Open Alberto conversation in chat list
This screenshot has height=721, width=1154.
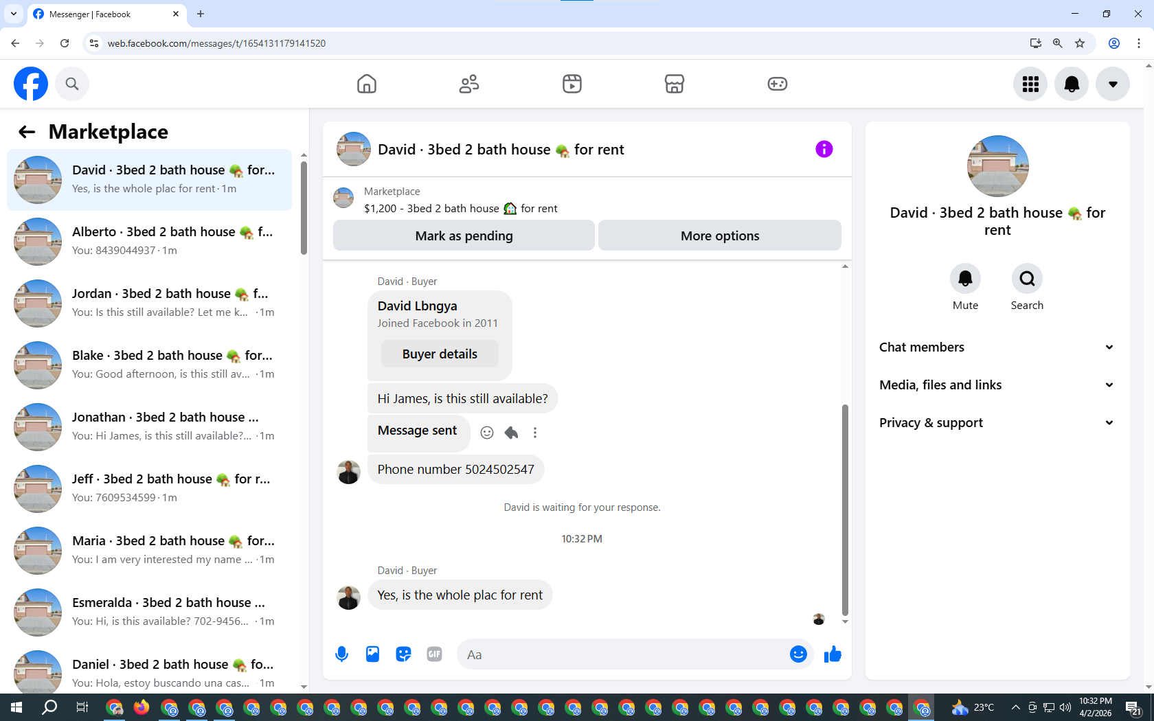pos(150,242)
